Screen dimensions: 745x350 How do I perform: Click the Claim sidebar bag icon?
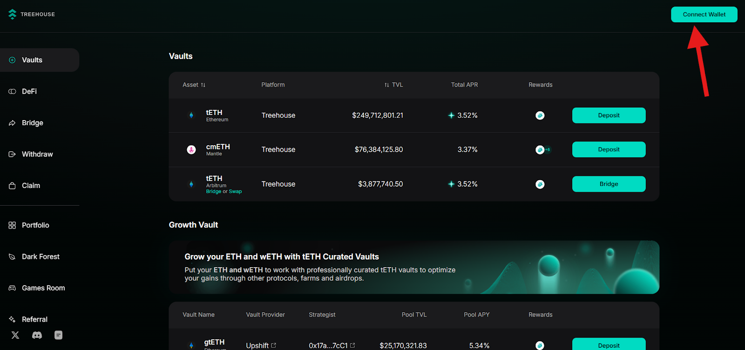coord(12,185)
